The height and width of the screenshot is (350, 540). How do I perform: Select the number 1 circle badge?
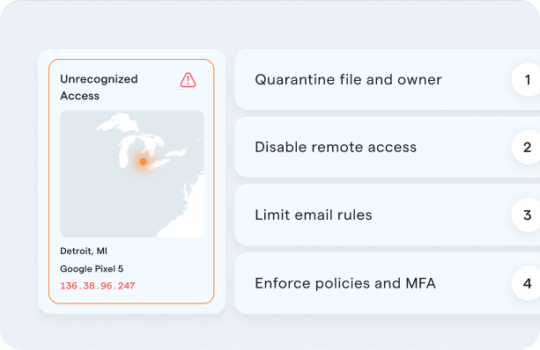pyautogui.click(x=527, y=80)
